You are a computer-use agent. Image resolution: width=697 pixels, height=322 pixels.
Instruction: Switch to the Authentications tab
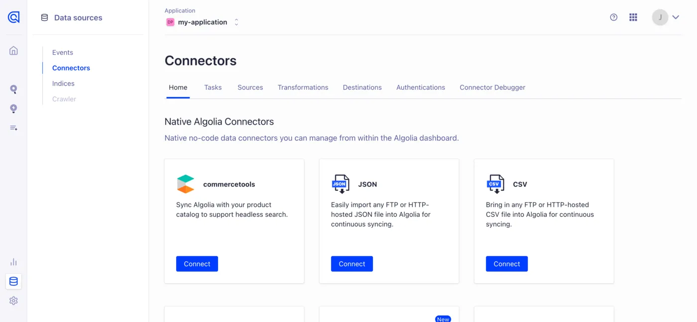point(421,87)
